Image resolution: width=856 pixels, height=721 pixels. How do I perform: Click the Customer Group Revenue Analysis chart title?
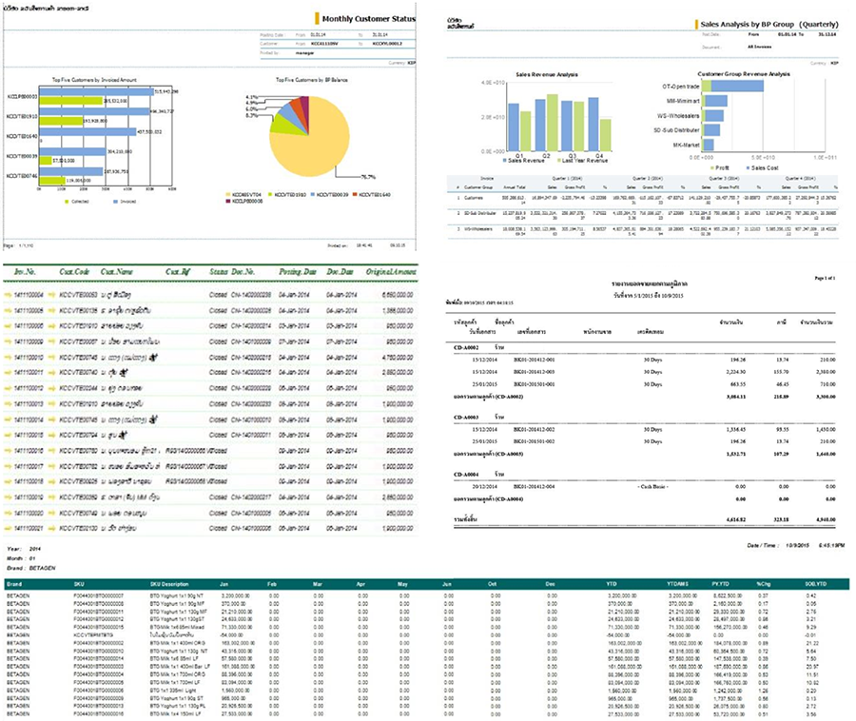point(744,73)
